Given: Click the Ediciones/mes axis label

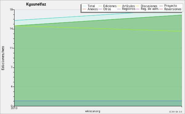Looking at the screenshot, I should pos(3,58).
